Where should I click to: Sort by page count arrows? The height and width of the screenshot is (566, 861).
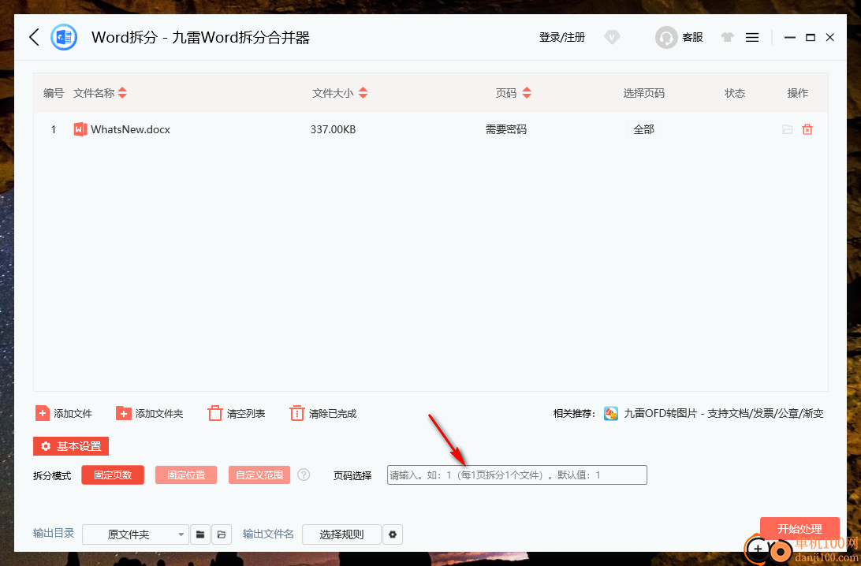(527, 93)
